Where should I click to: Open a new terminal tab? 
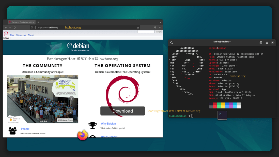click(261, 42)
